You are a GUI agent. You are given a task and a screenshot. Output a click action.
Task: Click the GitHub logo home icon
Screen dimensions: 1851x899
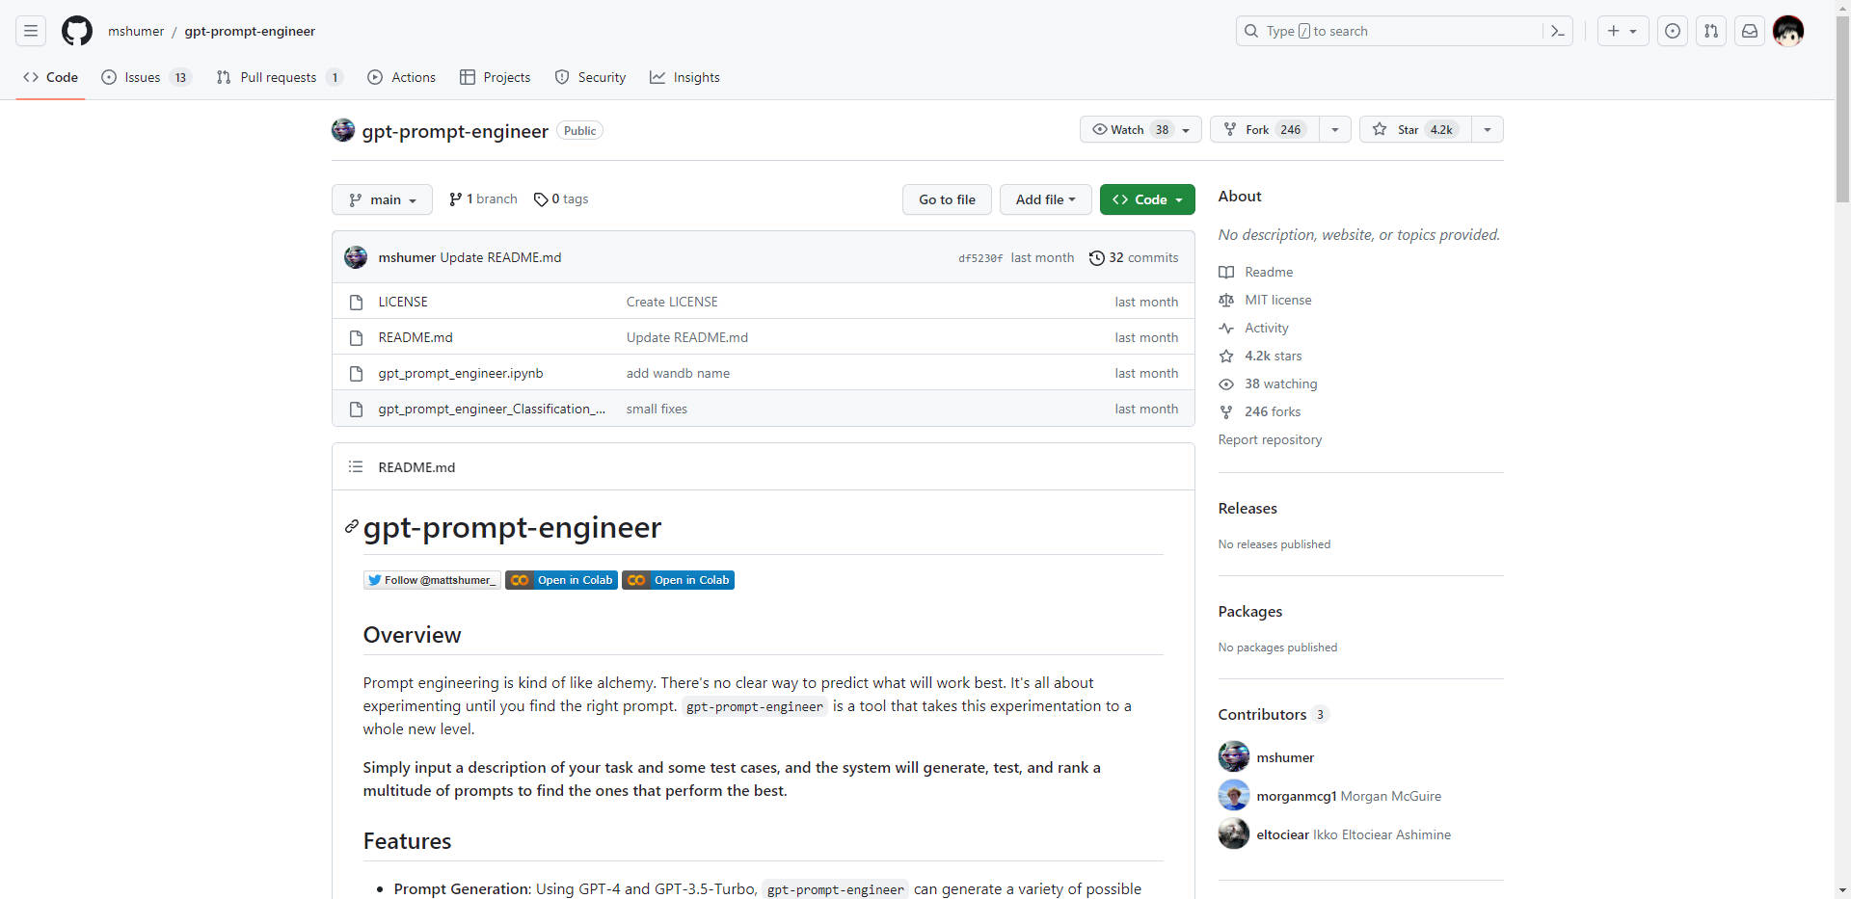coord(77,31)
